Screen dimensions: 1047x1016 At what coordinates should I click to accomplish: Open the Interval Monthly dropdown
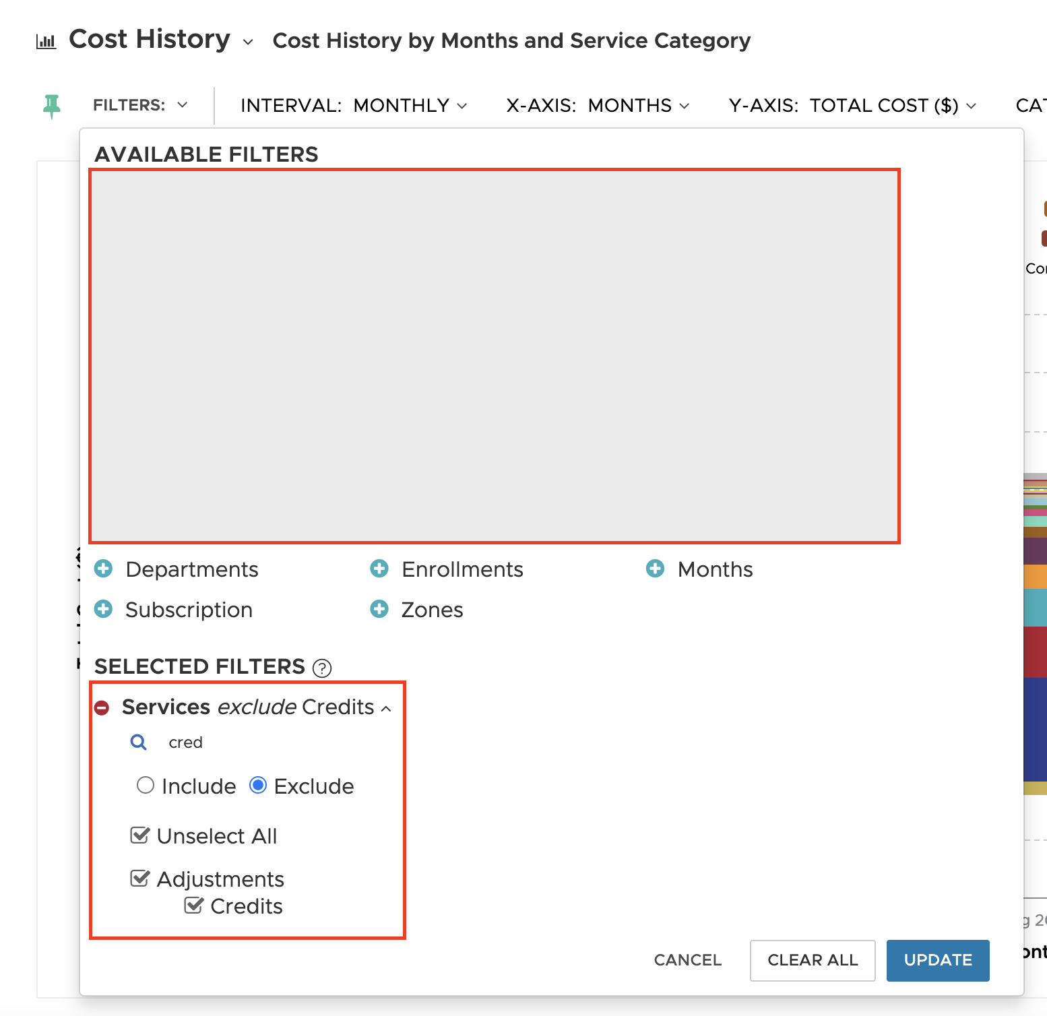coord(354,106)
